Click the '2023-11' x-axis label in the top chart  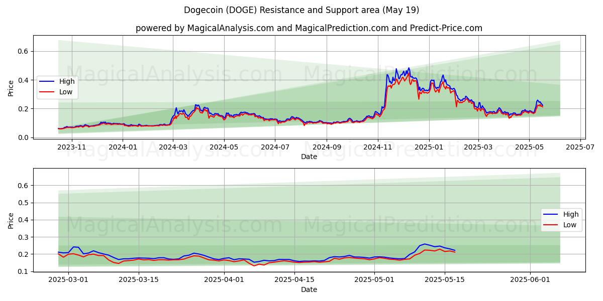pos(71,147)
